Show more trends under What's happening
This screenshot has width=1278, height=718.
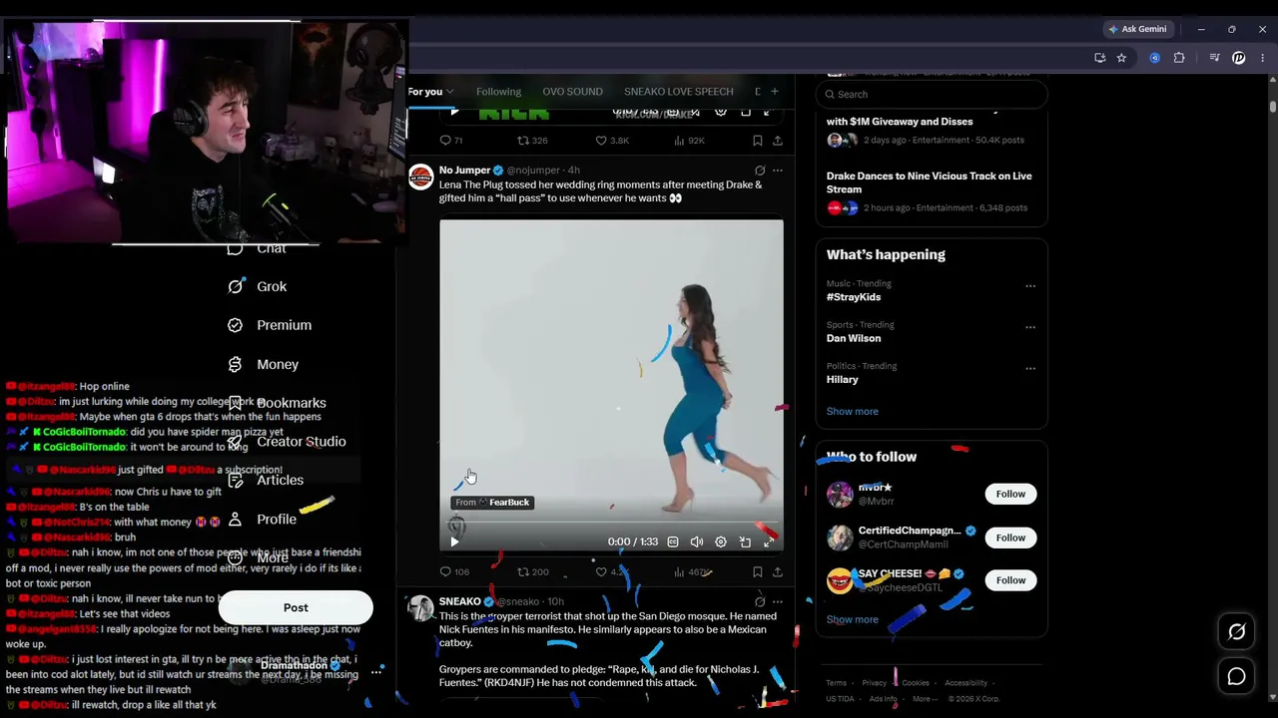pos(852,411)
